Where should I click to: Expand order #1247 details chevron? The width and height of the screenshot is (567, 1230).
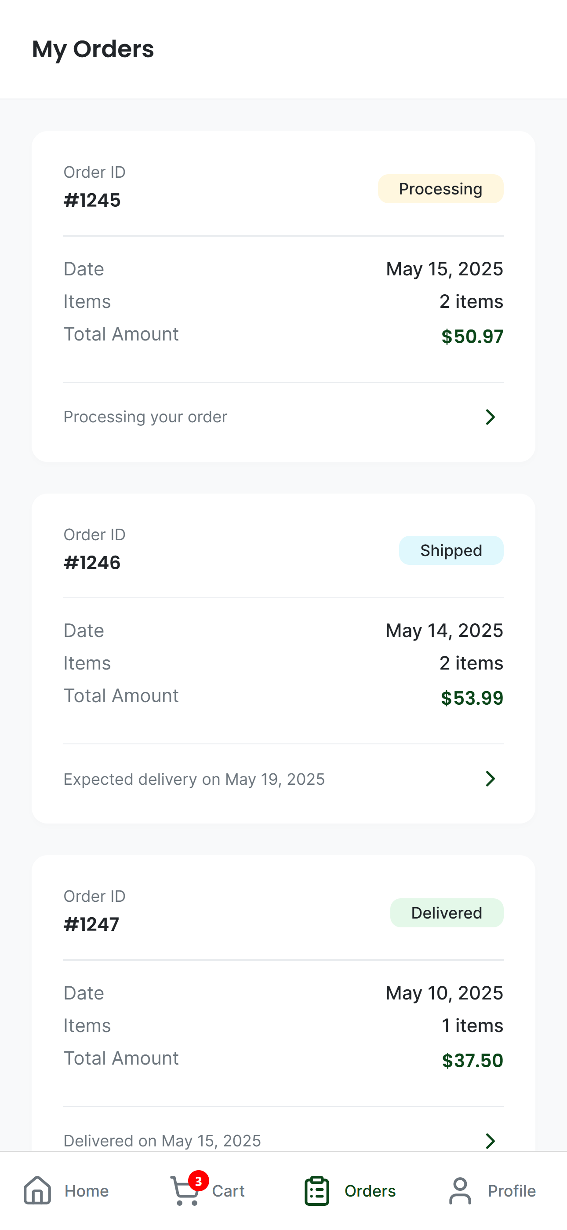coord(490,1141)
